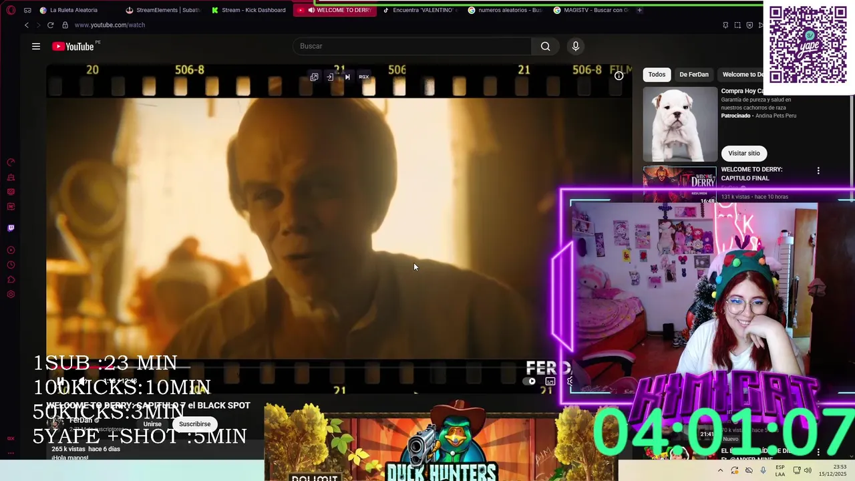The height and width of the screenshot is (481, 855).
Task: Click the snapshot icon in address bar
Action: tap(737, 25)
